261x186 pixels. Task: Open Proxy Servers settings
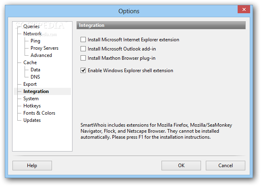(44, 48)
